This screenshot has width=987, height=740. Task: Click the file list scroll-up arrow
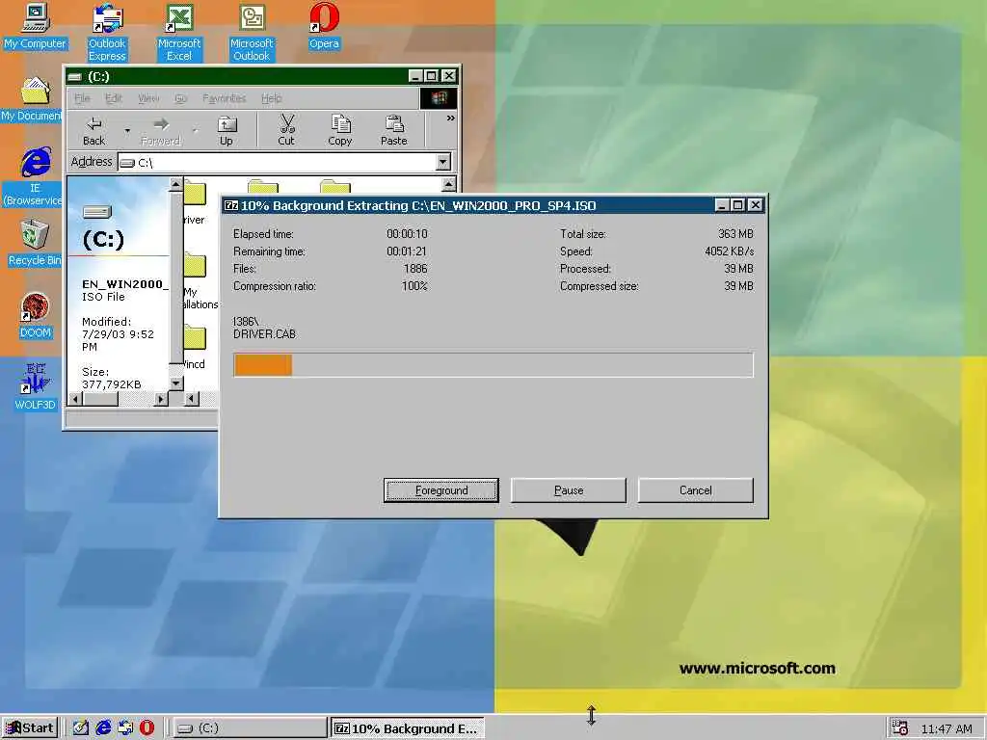449,184
